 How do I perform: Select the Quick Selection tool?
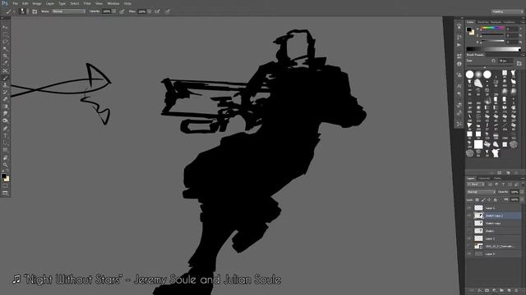click(5, 49)
